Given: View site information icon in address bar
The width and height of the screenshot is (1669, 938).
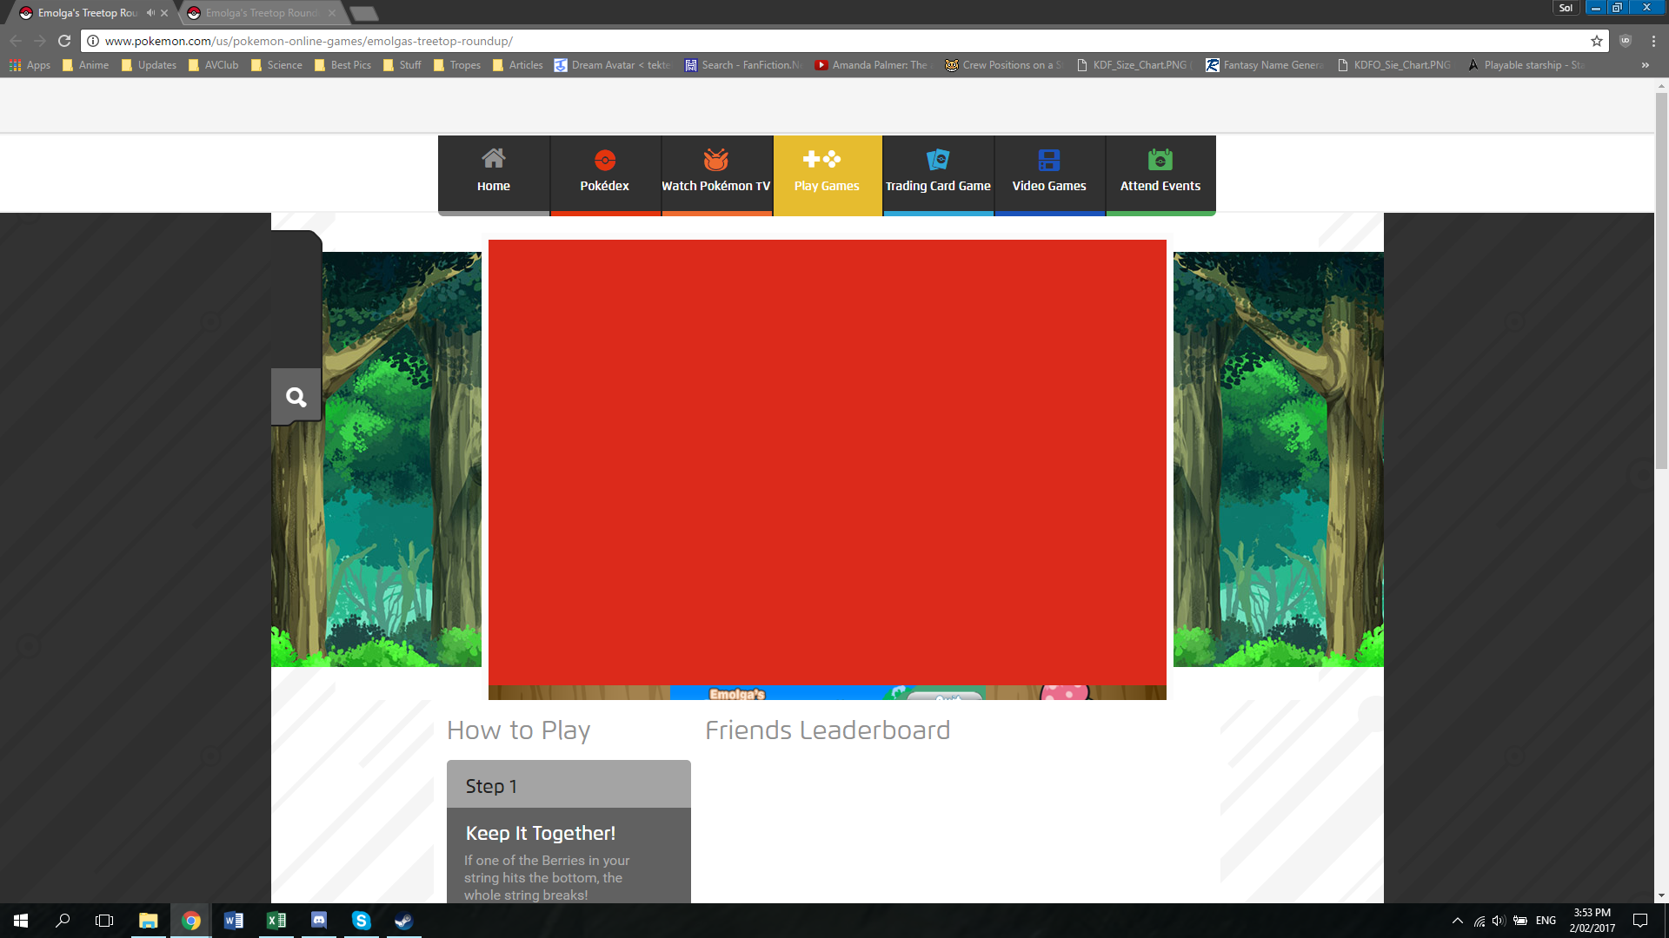Looking at the screenshot, I should 93,41.
